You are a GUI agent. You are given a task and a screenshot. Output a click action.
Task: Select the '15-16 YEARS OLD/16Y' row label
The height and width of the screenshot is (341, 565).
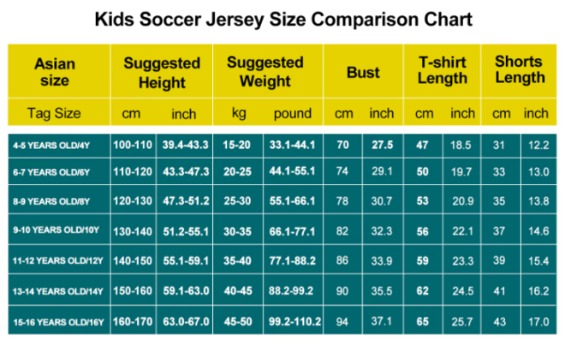point(58,322)
